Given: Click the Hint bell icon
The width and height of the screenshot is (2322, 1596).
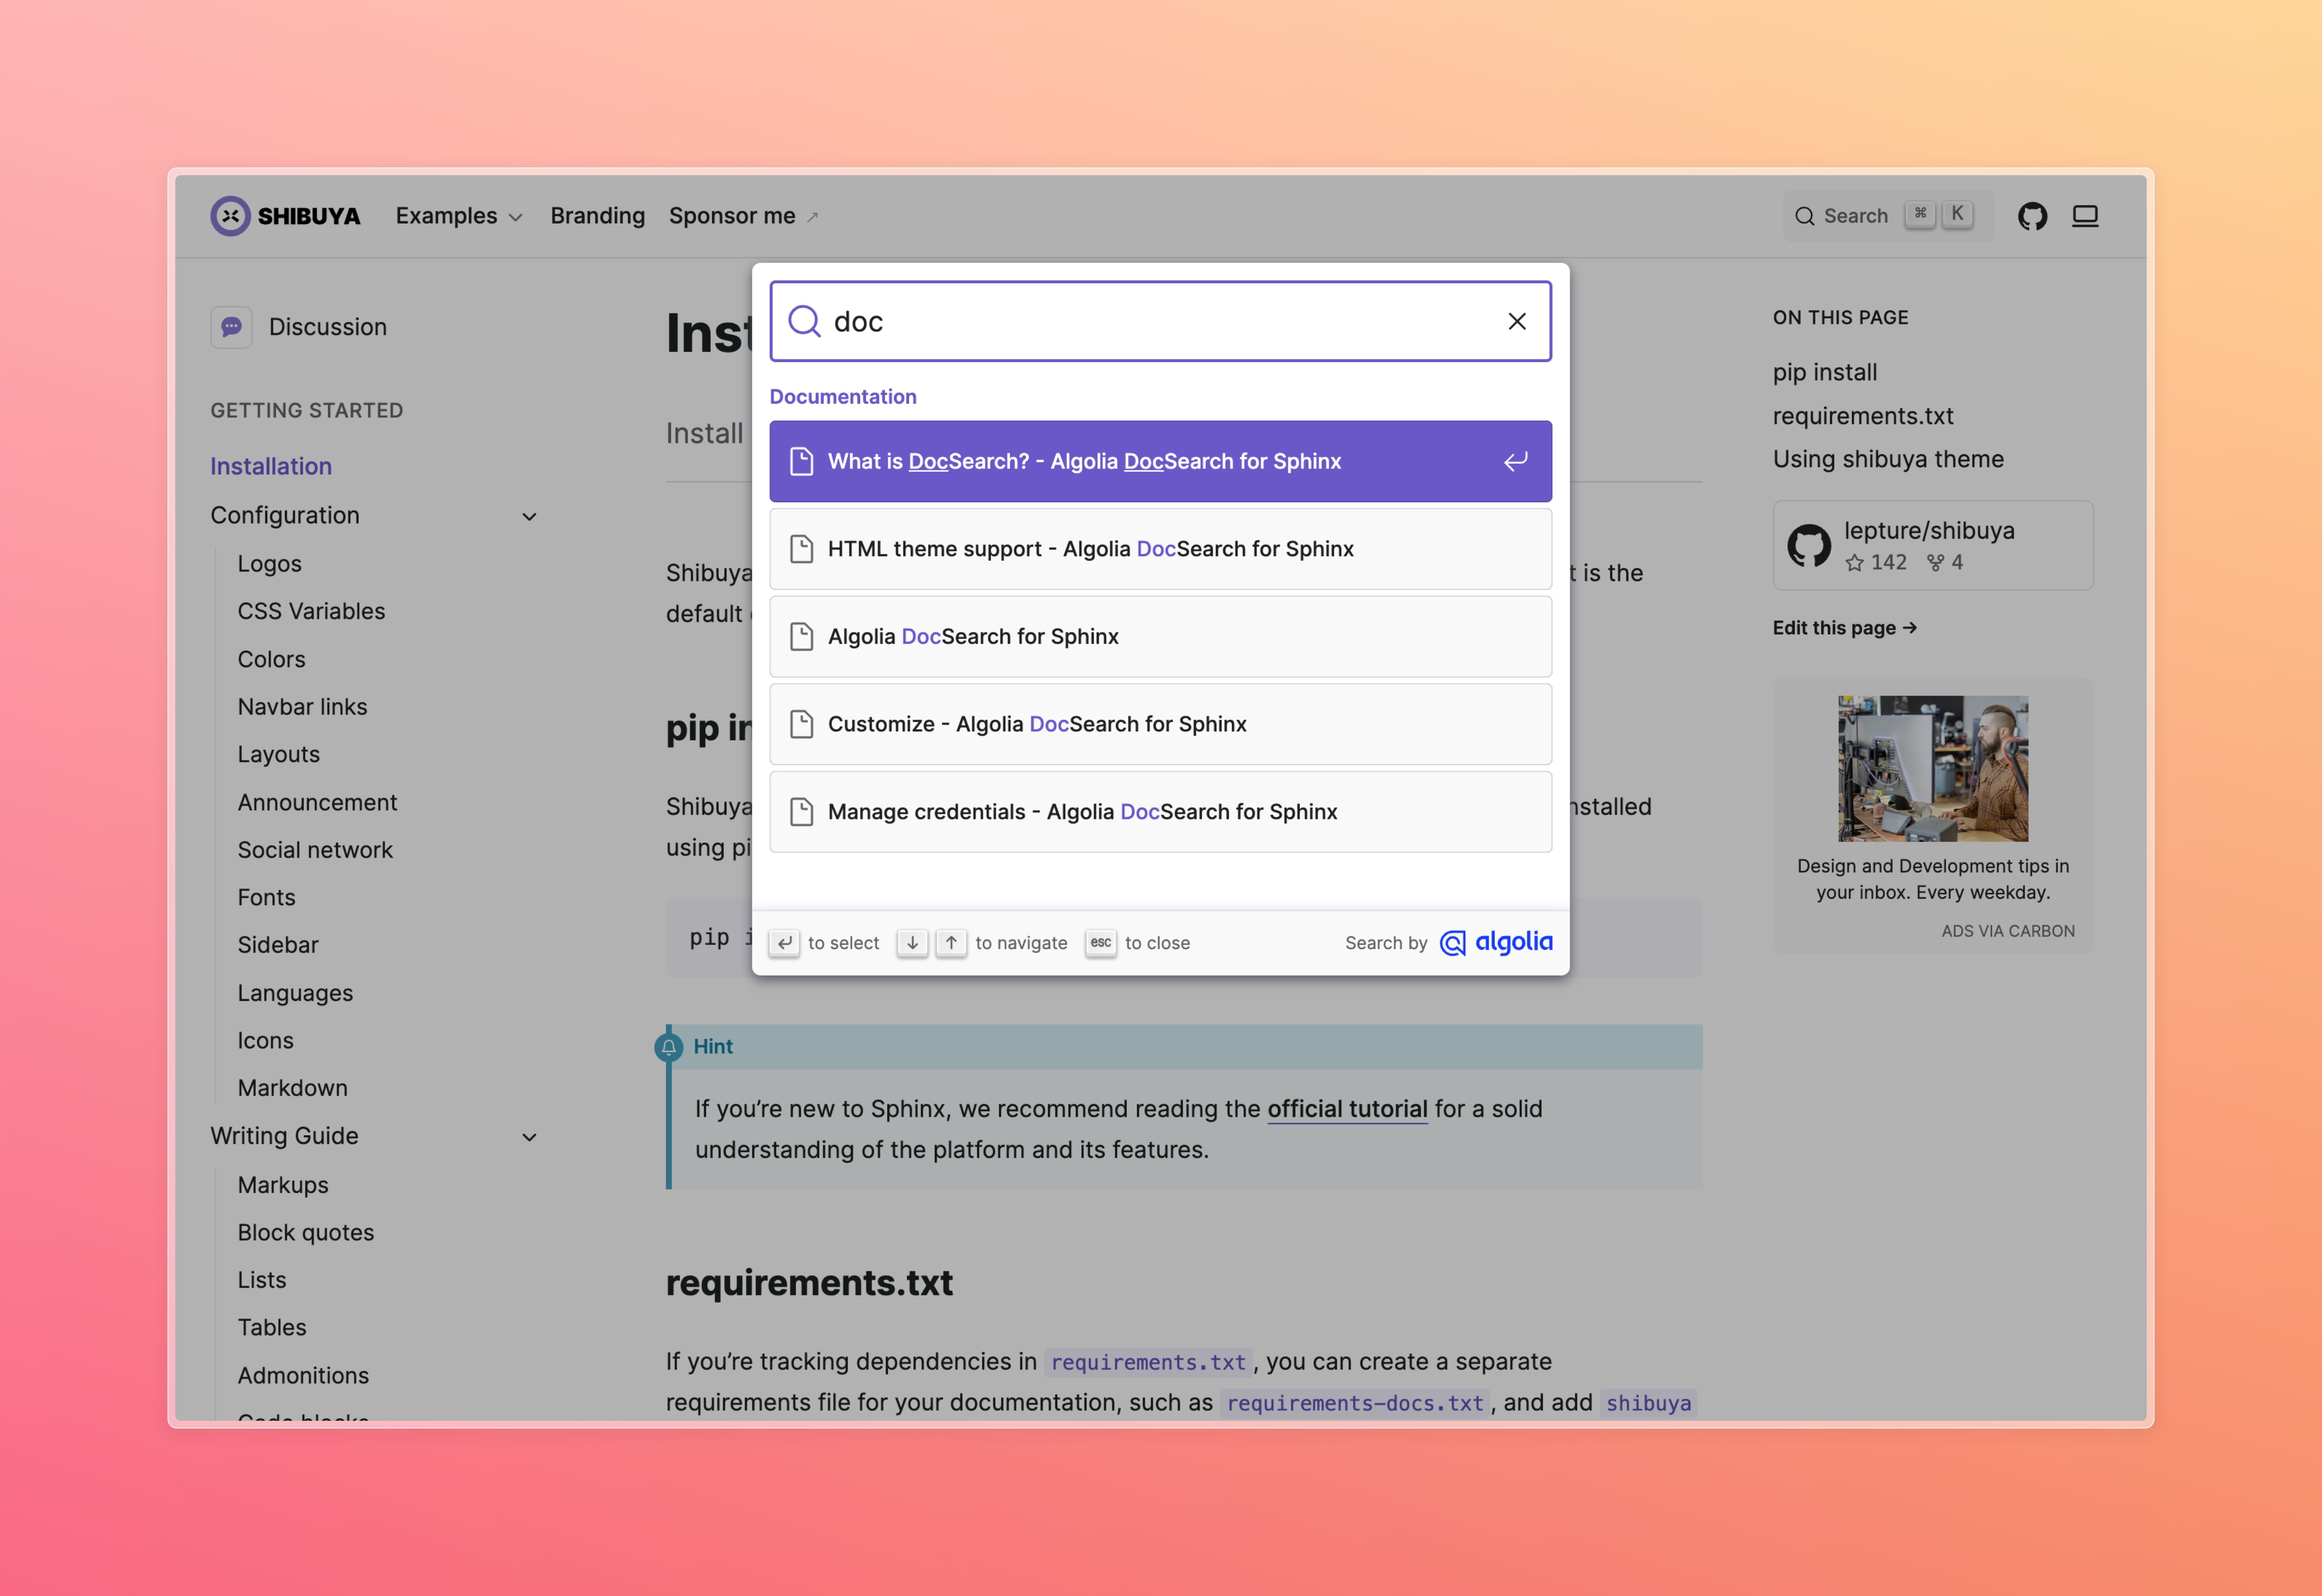Looking at the screenshot, I should (669, 1046).
